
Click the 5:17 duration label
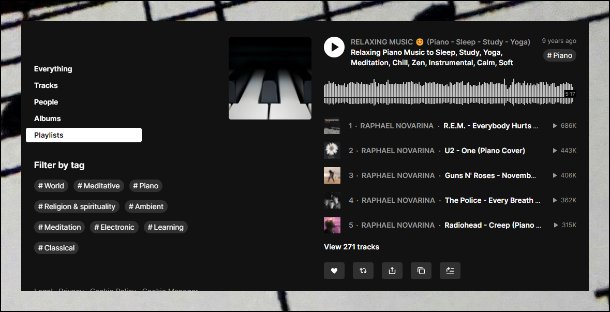pos(570,94)
